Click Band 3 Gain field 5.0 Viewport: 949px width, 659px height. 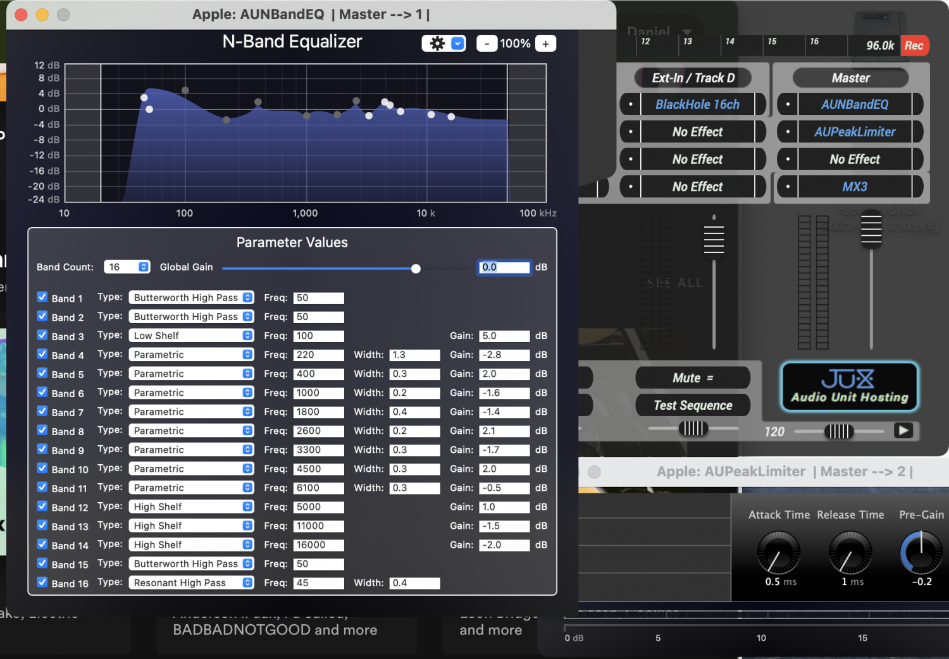[504, 336]
